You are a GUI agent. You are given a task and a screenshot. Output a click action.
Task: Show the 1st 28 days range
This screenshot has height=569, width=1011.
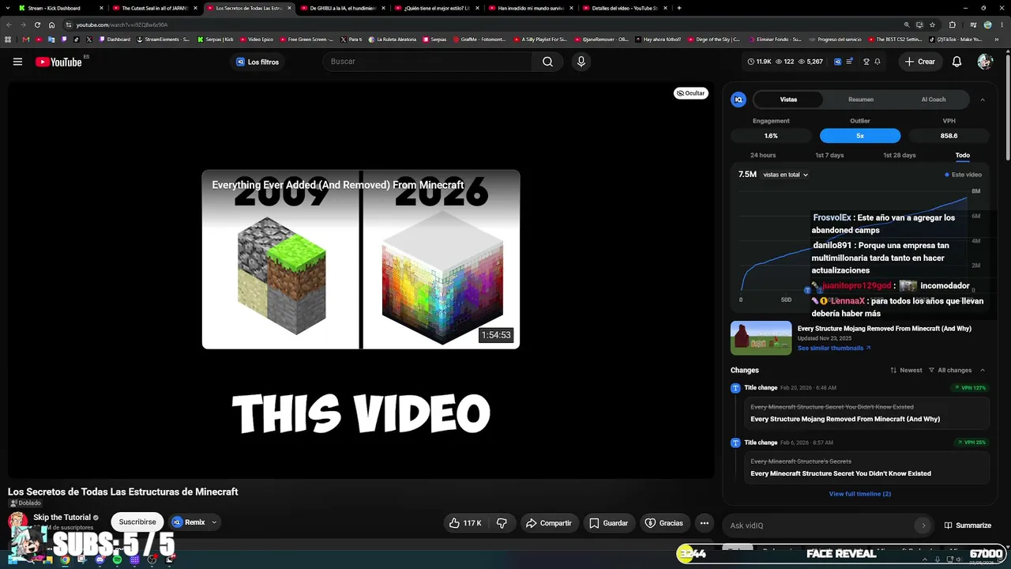(x=899, y=155)
